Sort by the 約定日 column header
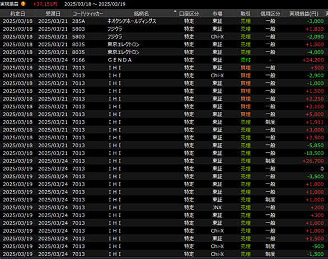Image resolution: width=328 pixels, height=259 pixels. click(17, 14)
